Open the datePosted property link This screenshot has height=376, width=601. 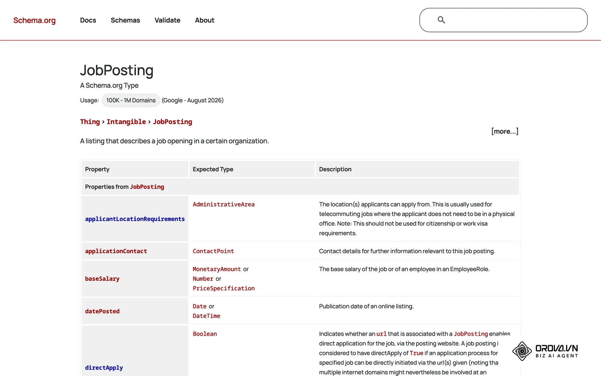coord(102,311)
